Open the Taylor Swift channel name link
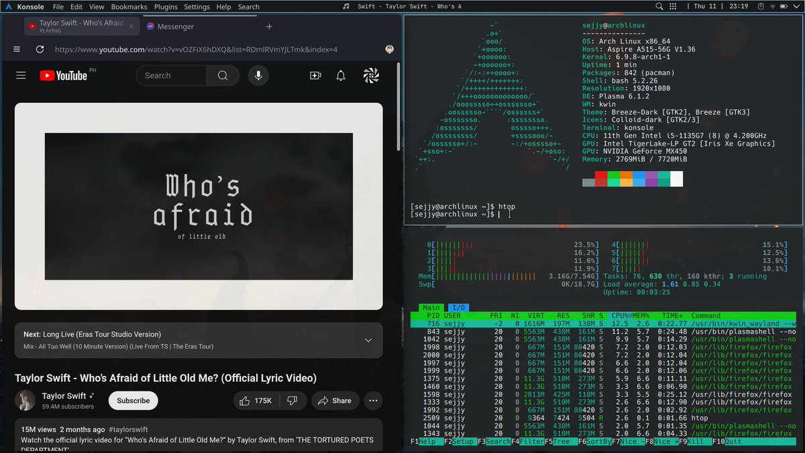Screen dimensions: 805x453 [x=64, y=396]
